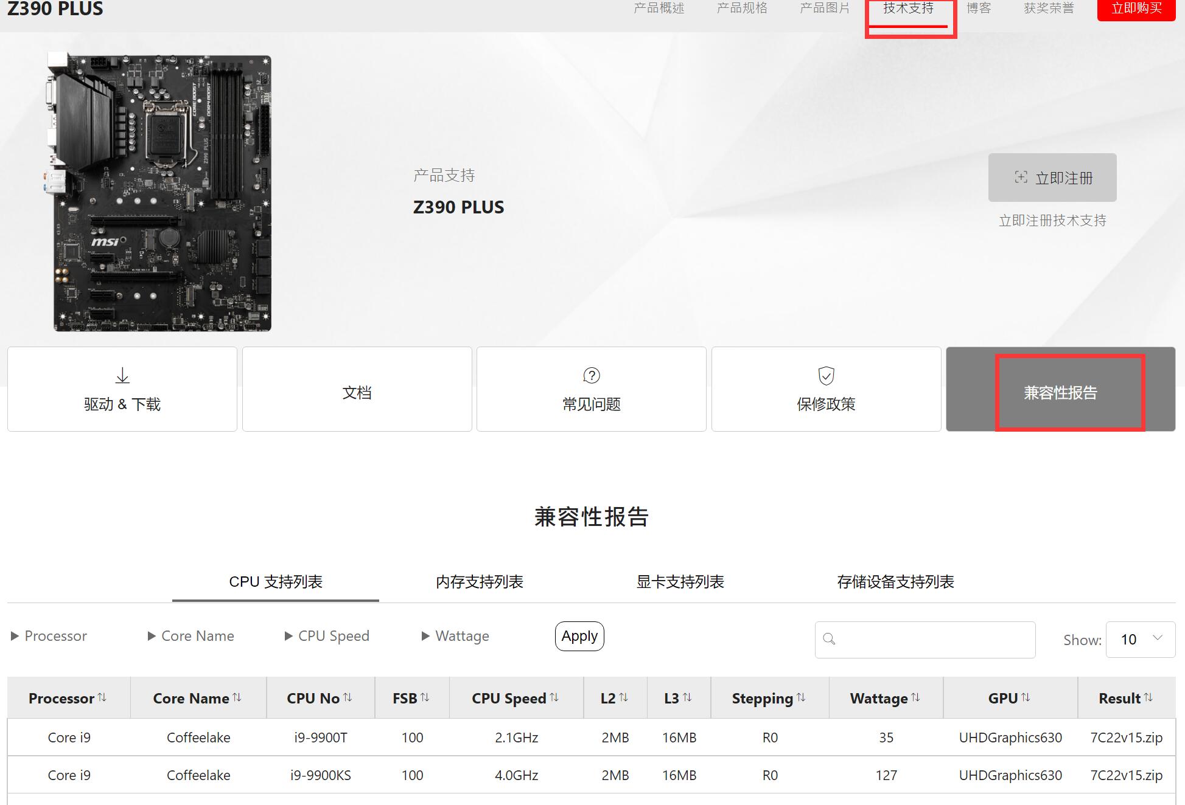Open the 保修政策 section
1185x805 pixels.
pos(826,389)
